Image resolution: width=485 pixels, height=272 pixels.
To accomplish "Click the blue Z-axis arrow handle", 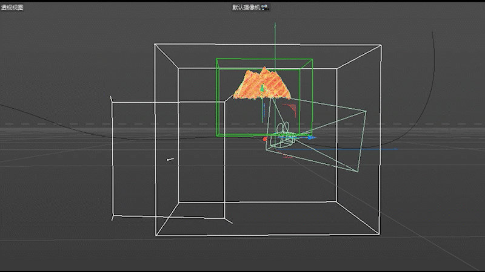I will tap(311, 138).
